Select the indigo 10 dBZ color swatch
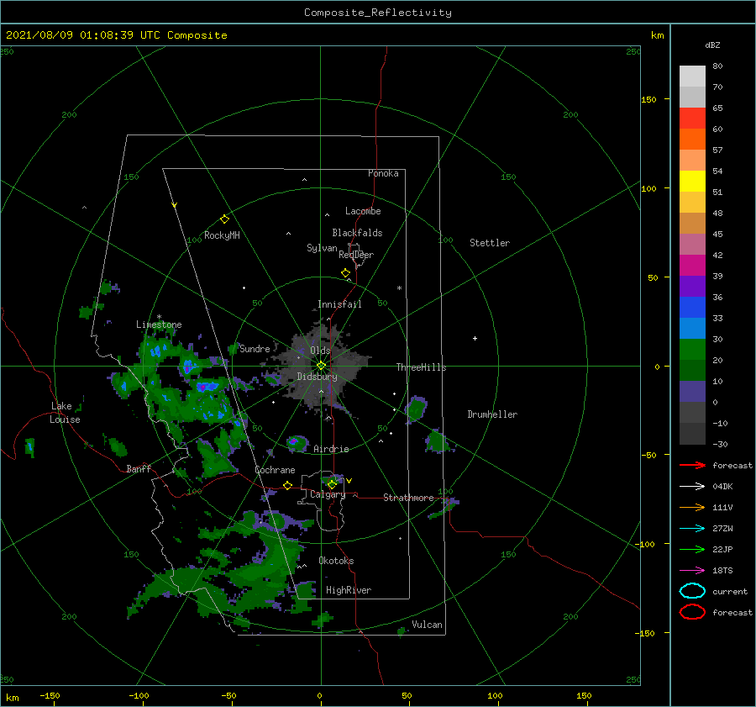 692,391
